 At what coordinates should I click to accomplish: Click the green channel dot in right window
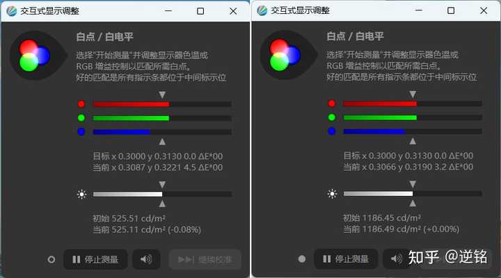click(x=332, y=117)
